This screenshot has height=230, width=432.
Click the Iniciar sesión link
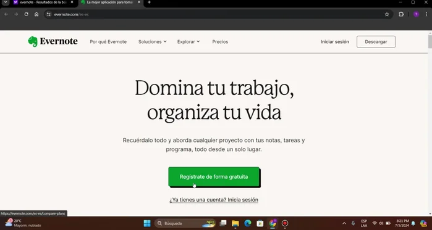(335, 42)
